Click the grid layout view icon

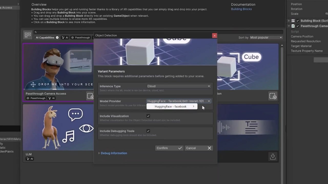27,35
